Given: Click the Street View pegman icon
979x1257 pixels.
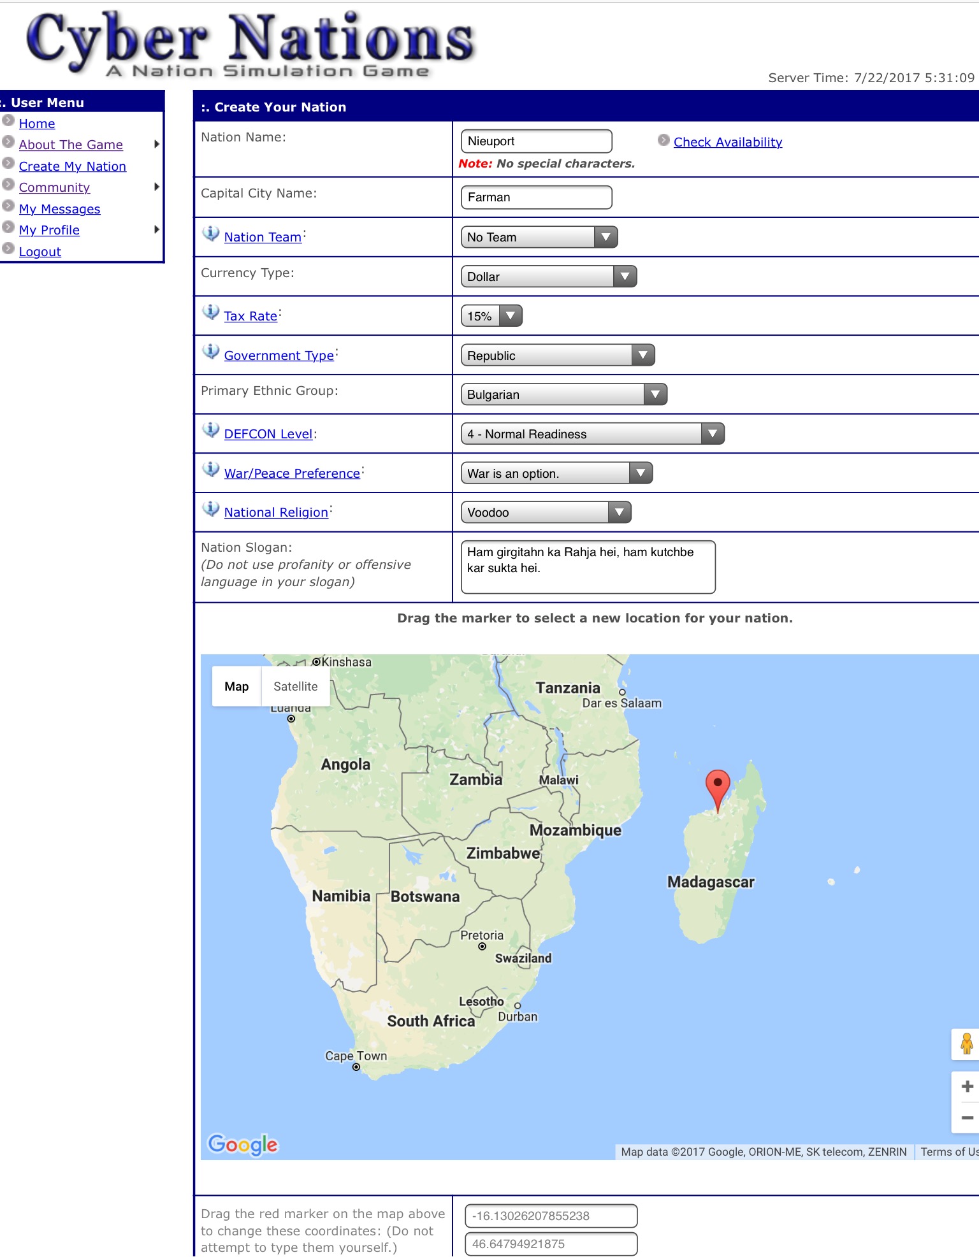Looking at the screenshot, I should 966,1044.
